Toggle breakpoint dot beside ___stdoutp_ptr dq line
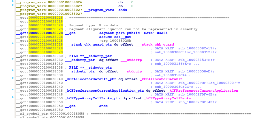265x118 pixels. tap(13, 70)
